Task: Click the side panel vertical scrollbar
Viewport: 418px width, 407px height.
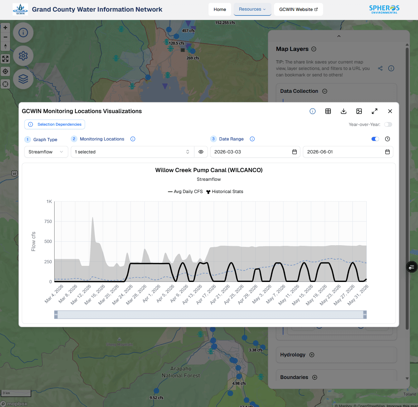Action: [x=407, y=189]
